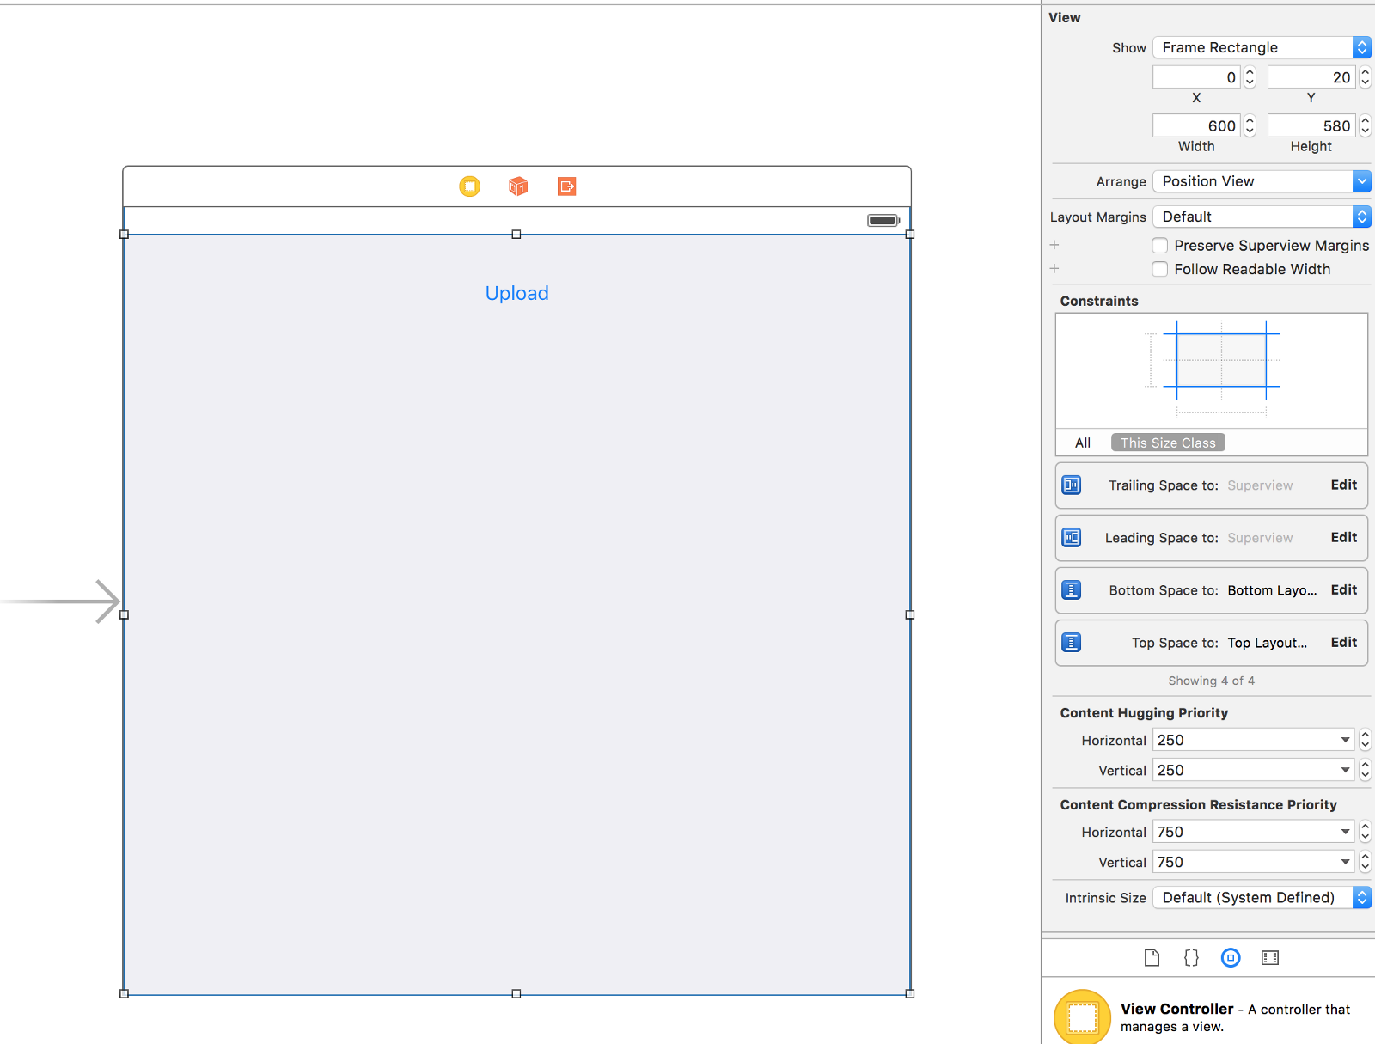Open the Intrinsic Size dropdown
The width and height of the screenshot is (1375, 1044).
pyautogui.click(x=1262, y=898)
